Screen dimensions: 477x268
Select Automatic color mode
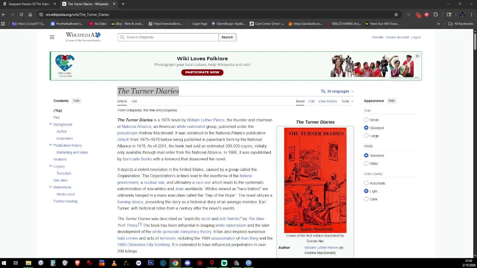pyautogui.click(x=366, y=183)
